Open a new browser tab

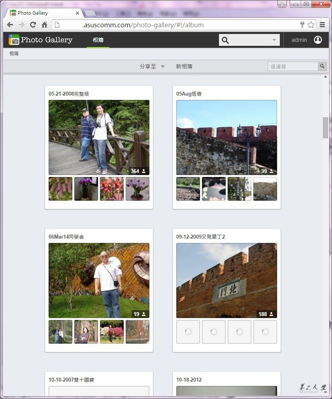coord(90,13)
